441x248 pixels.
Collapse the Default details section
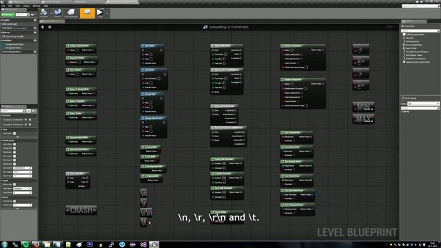tap(1, 115)
